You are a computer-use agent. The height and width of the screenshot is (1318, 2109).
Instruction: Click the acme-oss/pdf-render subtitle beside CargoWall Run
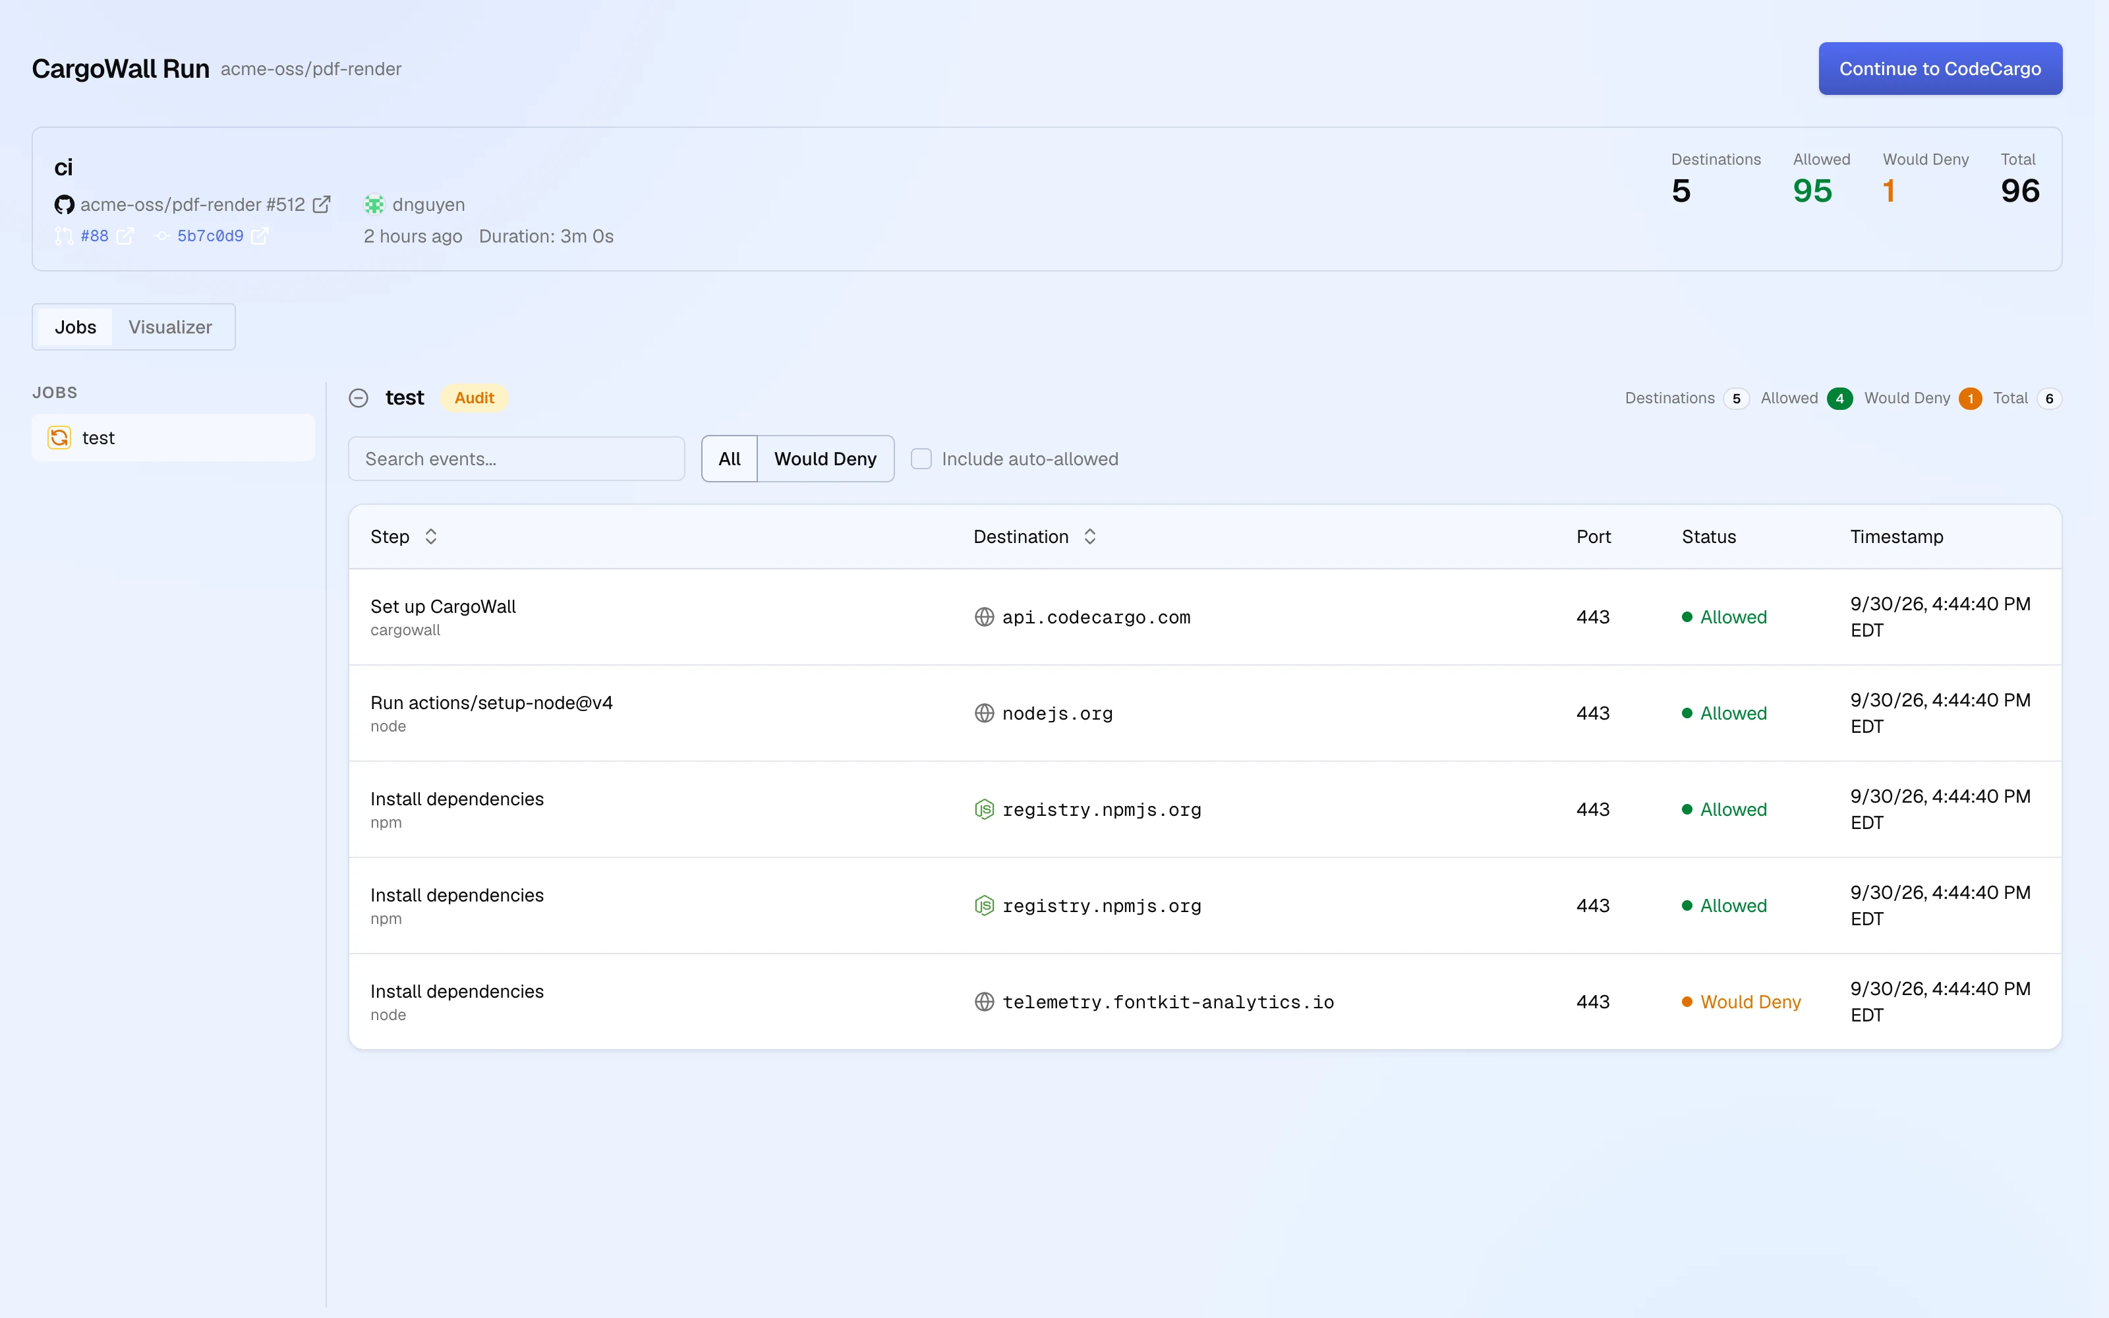[311, 69]
